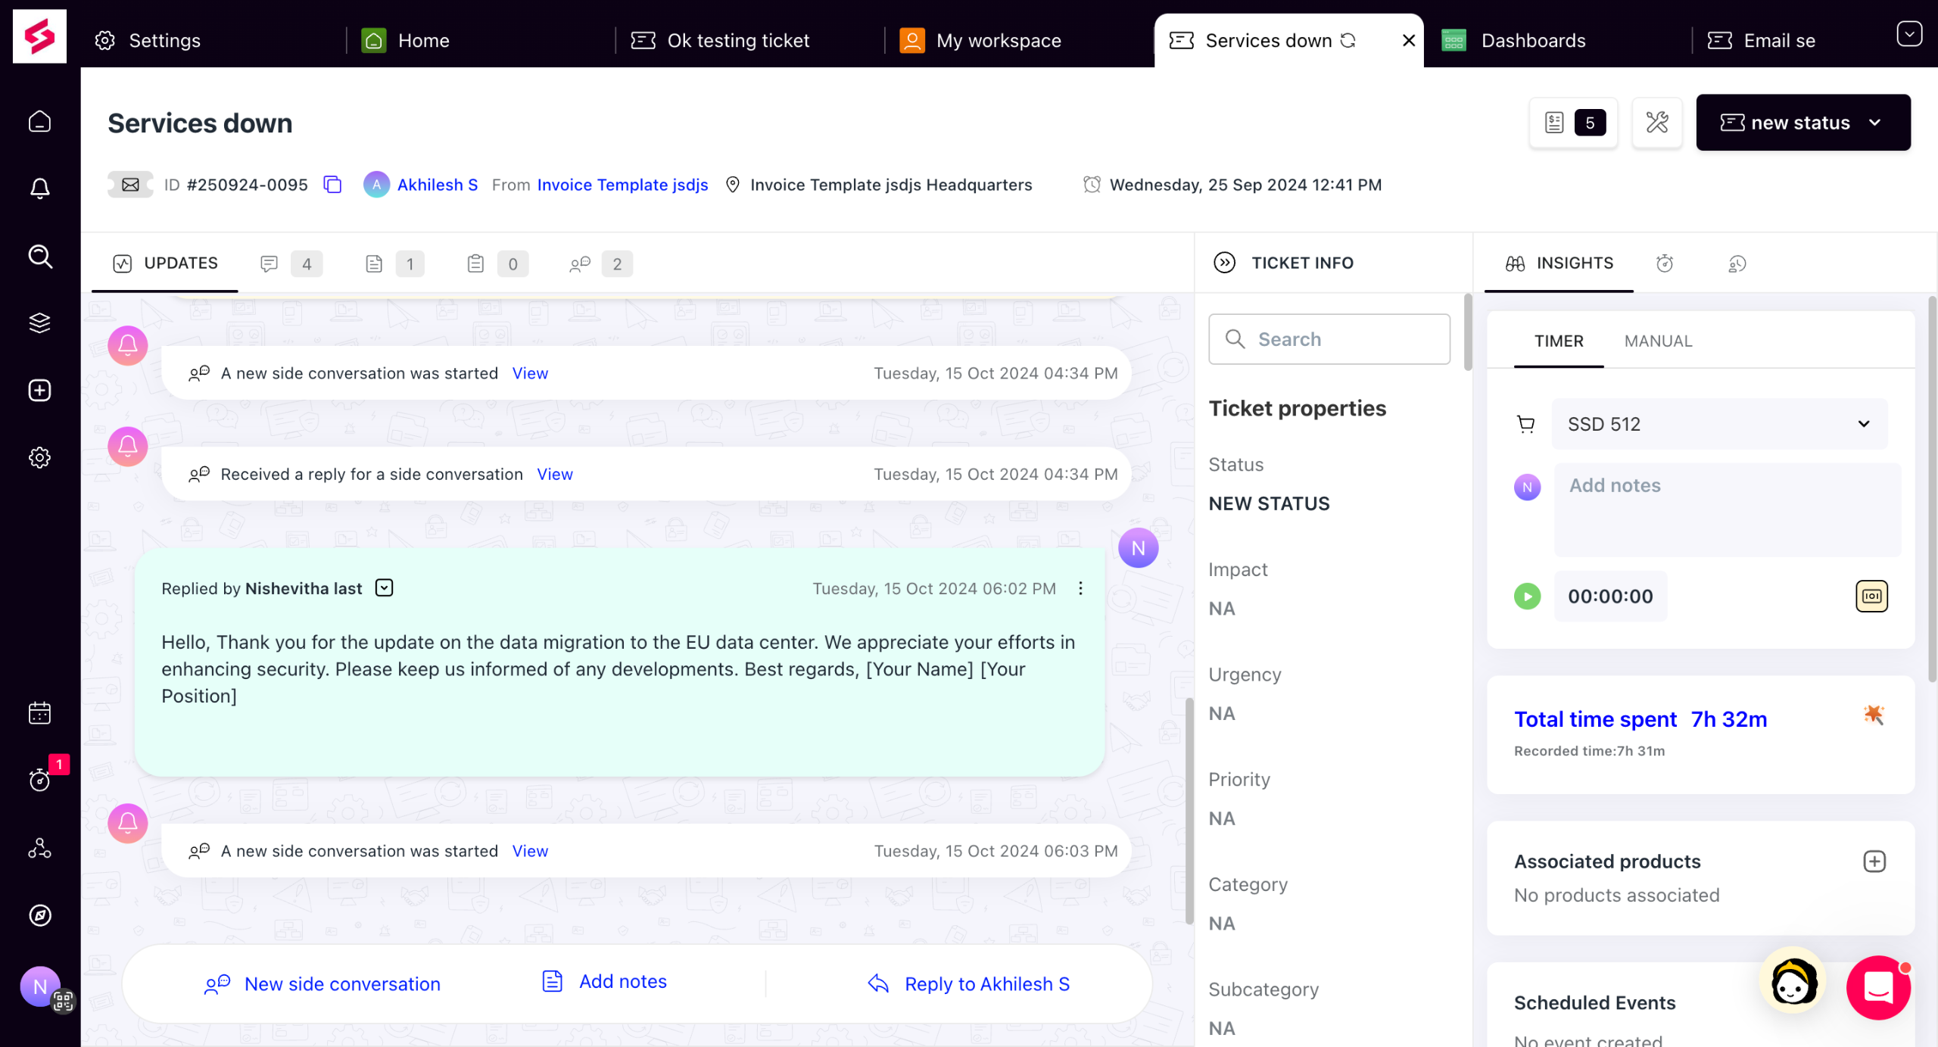Click the orange sparkle icon beside total time

[1873, 715]
